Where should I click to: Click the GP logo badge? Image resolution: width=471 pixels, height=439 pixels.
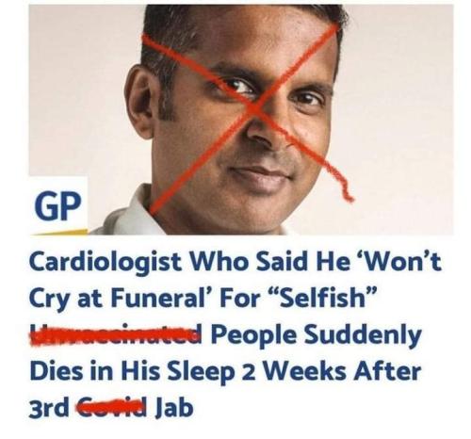pyautogui.click(x=58, y=206)
